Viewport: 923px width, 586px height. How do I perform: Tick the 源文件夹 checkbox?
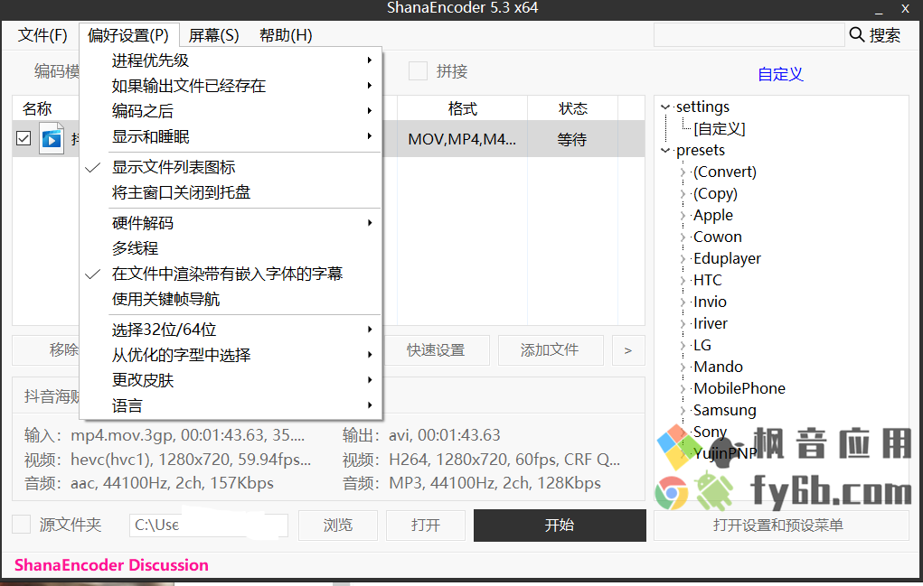21,525
